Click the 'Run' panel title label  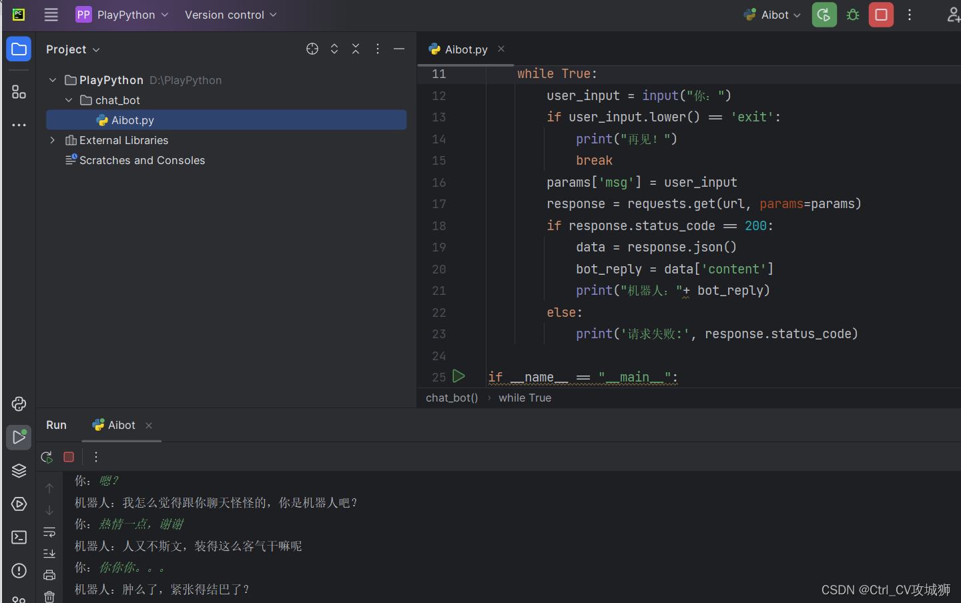[56, 425]
